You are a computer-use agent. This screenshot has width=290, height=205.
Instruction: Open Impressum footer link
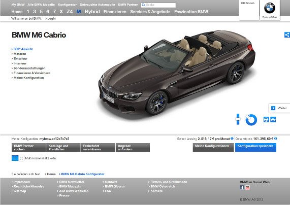click(x=21, y=182)
